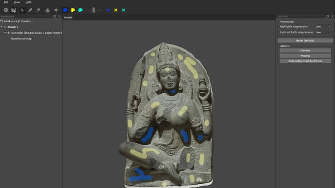Collapse the Chunk 1 tree node
Screen dimensions: 335x188
(x=2, y=27)
